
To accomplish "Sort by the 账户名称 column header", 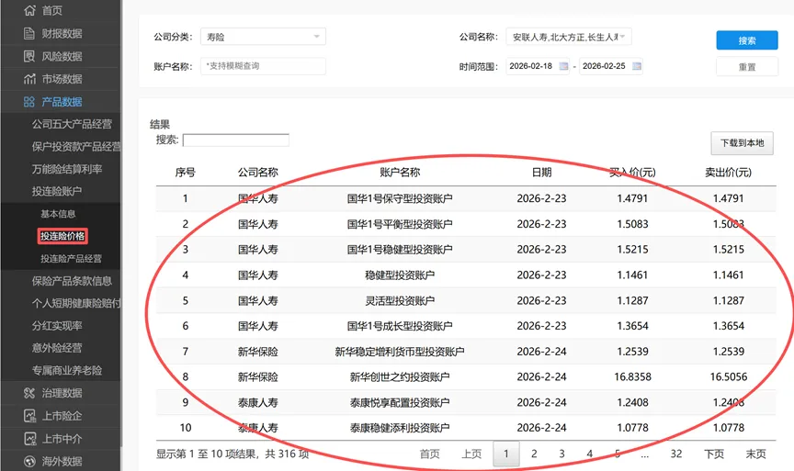I will point(400,173).
